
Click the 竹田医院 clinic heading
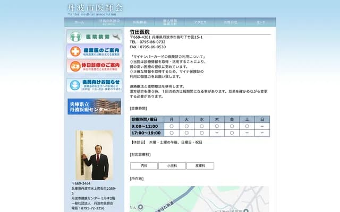click(140, 32)
